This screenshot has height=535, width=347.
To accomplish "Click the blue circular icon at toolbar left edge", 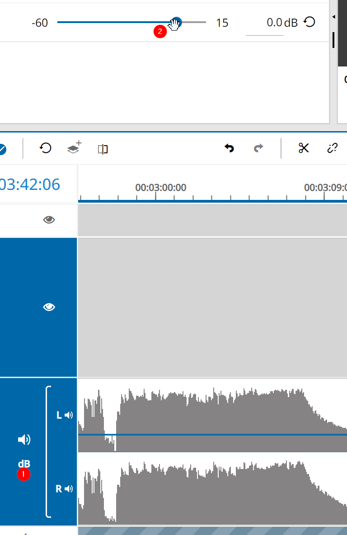I will tap(2, 149).
